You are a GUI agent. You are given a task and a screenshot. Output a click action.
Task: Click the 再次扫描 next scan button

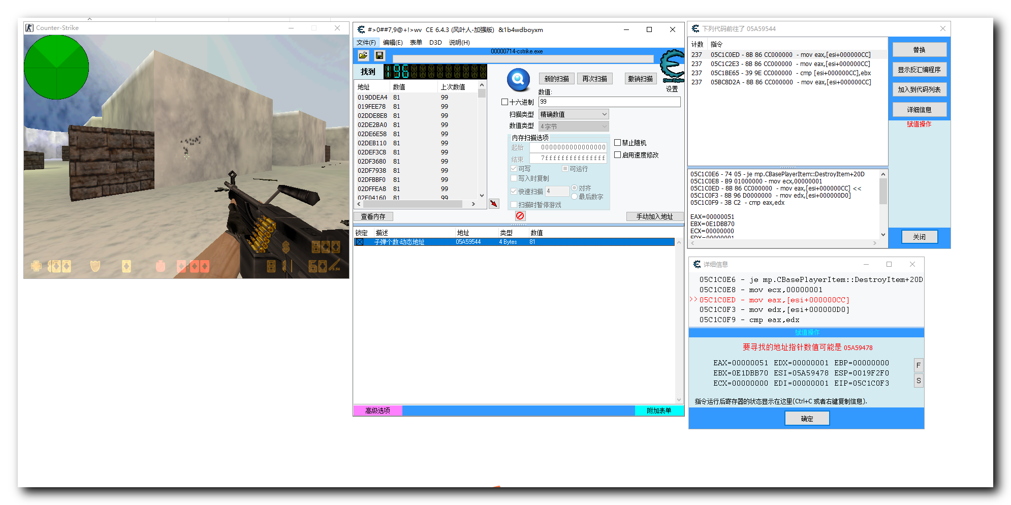(x=595, y=79)
